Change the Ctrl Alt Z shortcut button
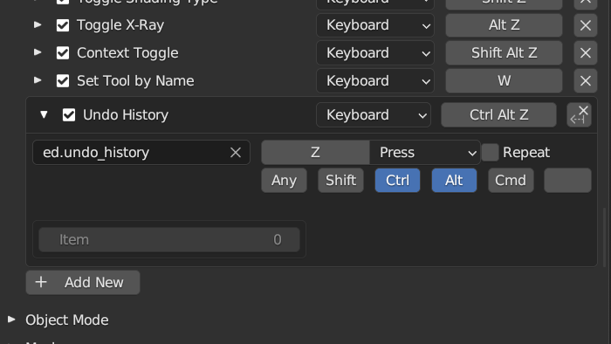611x344 pixels. pyautogui.click(x=498, y=115)
